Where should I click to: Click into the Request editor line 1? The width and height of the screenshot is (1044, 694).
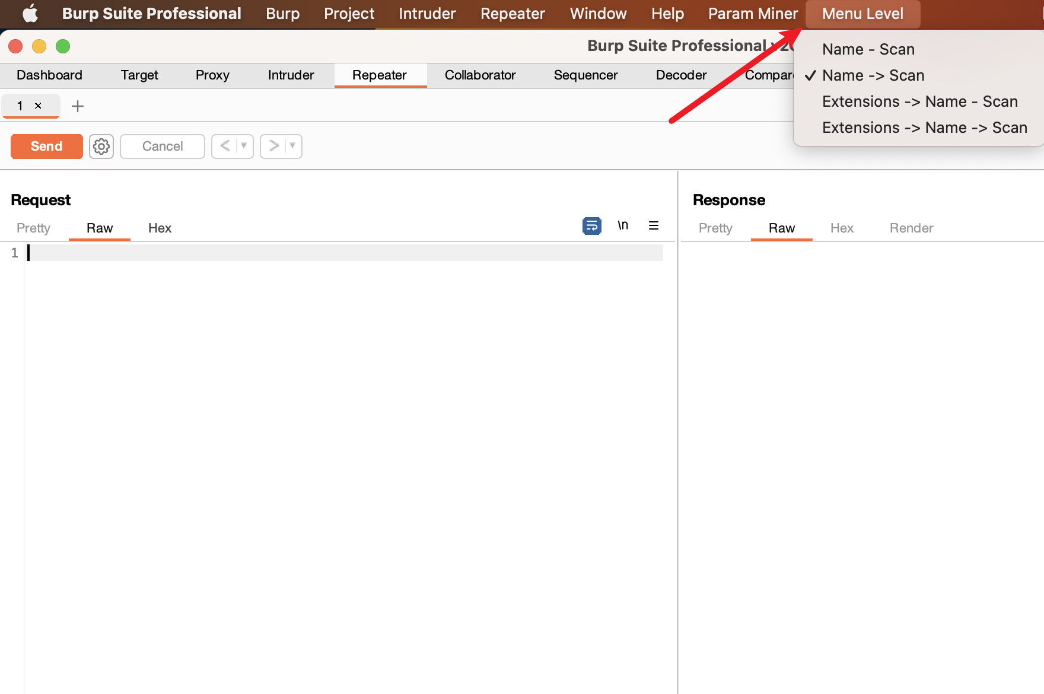[x=344, y=253]
